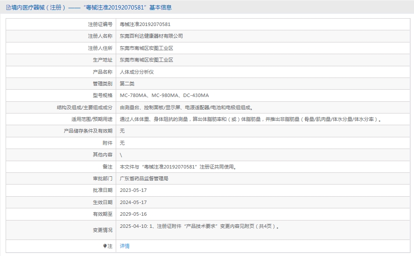Viewport: 414px width, 256px height.
Task: Click the 注册证编号 label
Action: tap(100, 24)
